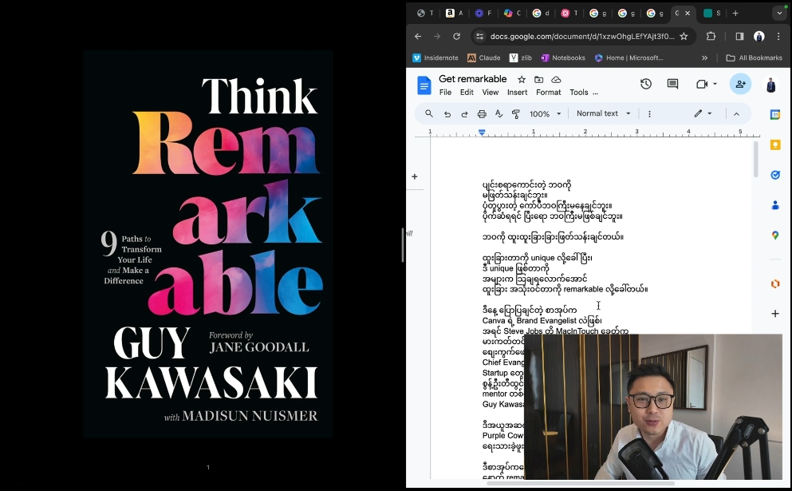Bookmark this page star in address bar
Image resolution: width=792 pixels, height=491 pixels.
[x=684, y=37]
